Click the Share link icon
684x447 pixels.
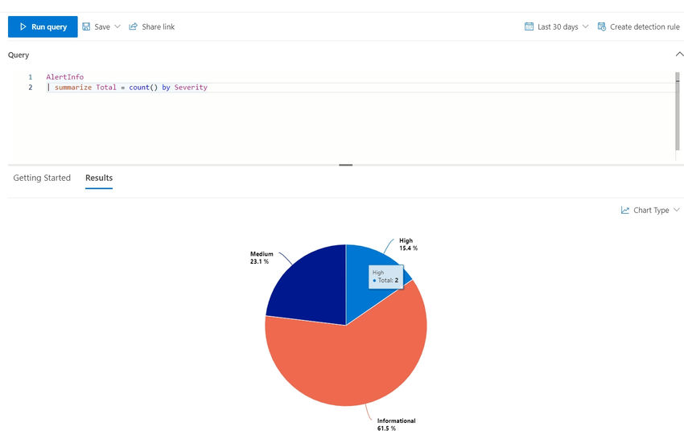133,27
